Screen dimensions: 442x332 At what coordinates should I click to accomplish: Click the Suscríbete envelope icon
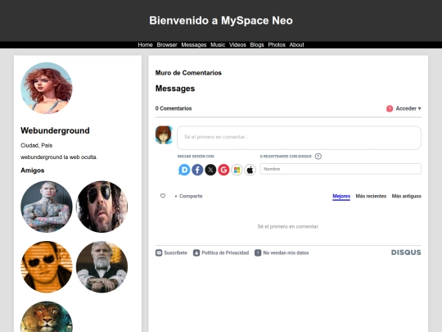(x=159, y=252)
